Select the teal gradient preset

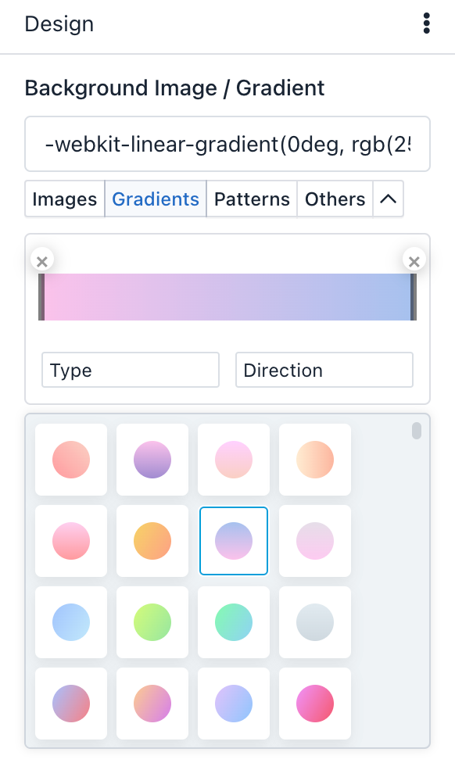(233, 622)
